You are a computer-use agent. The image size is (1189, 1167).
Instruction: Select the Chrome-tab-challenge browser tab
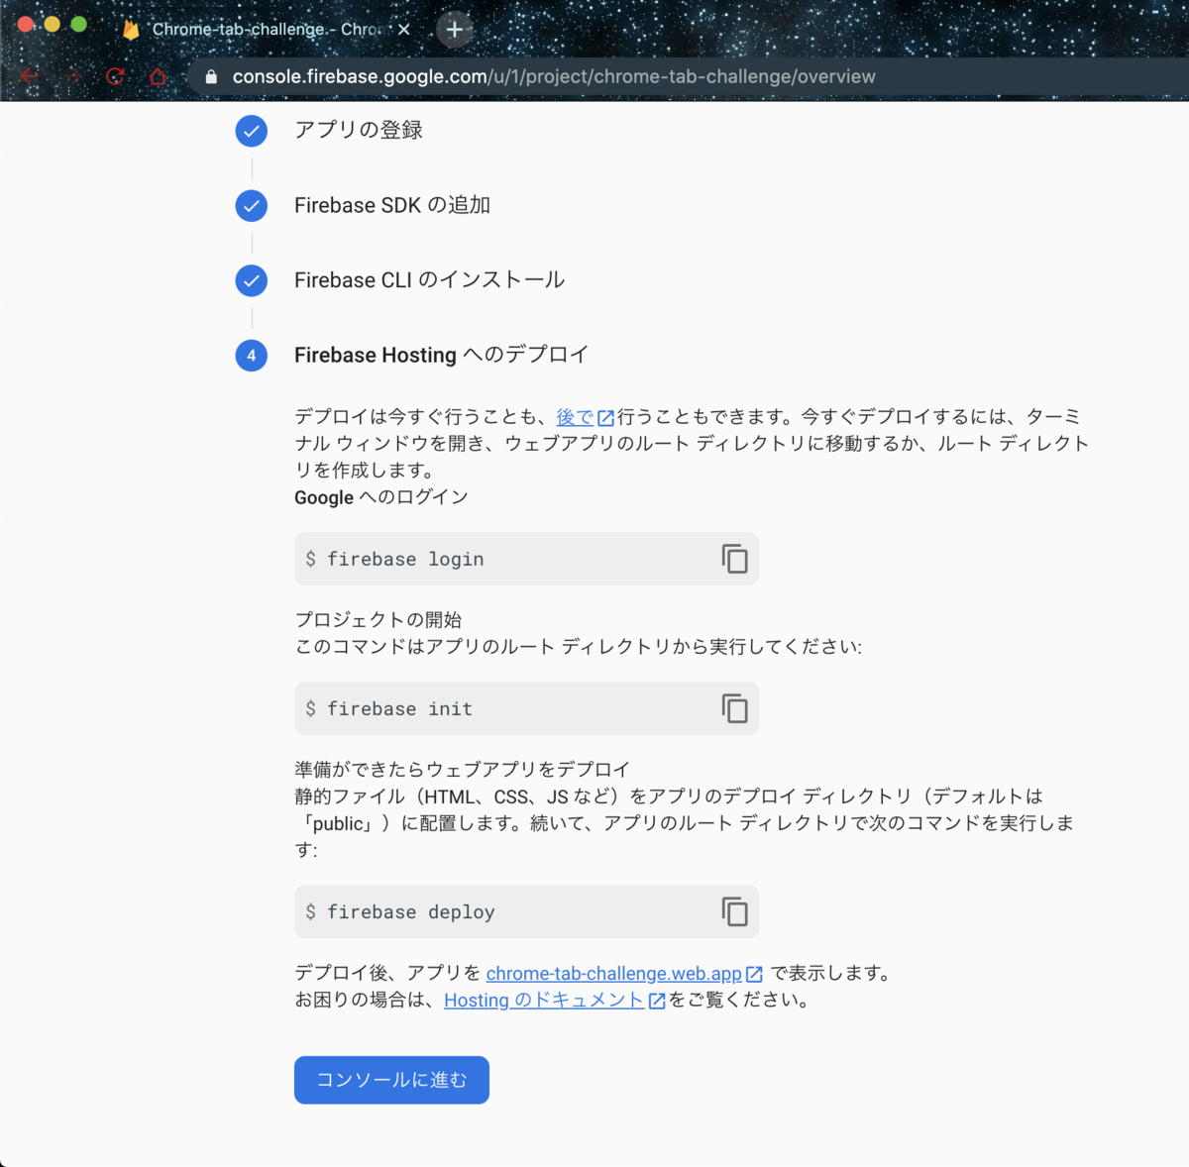266,30
